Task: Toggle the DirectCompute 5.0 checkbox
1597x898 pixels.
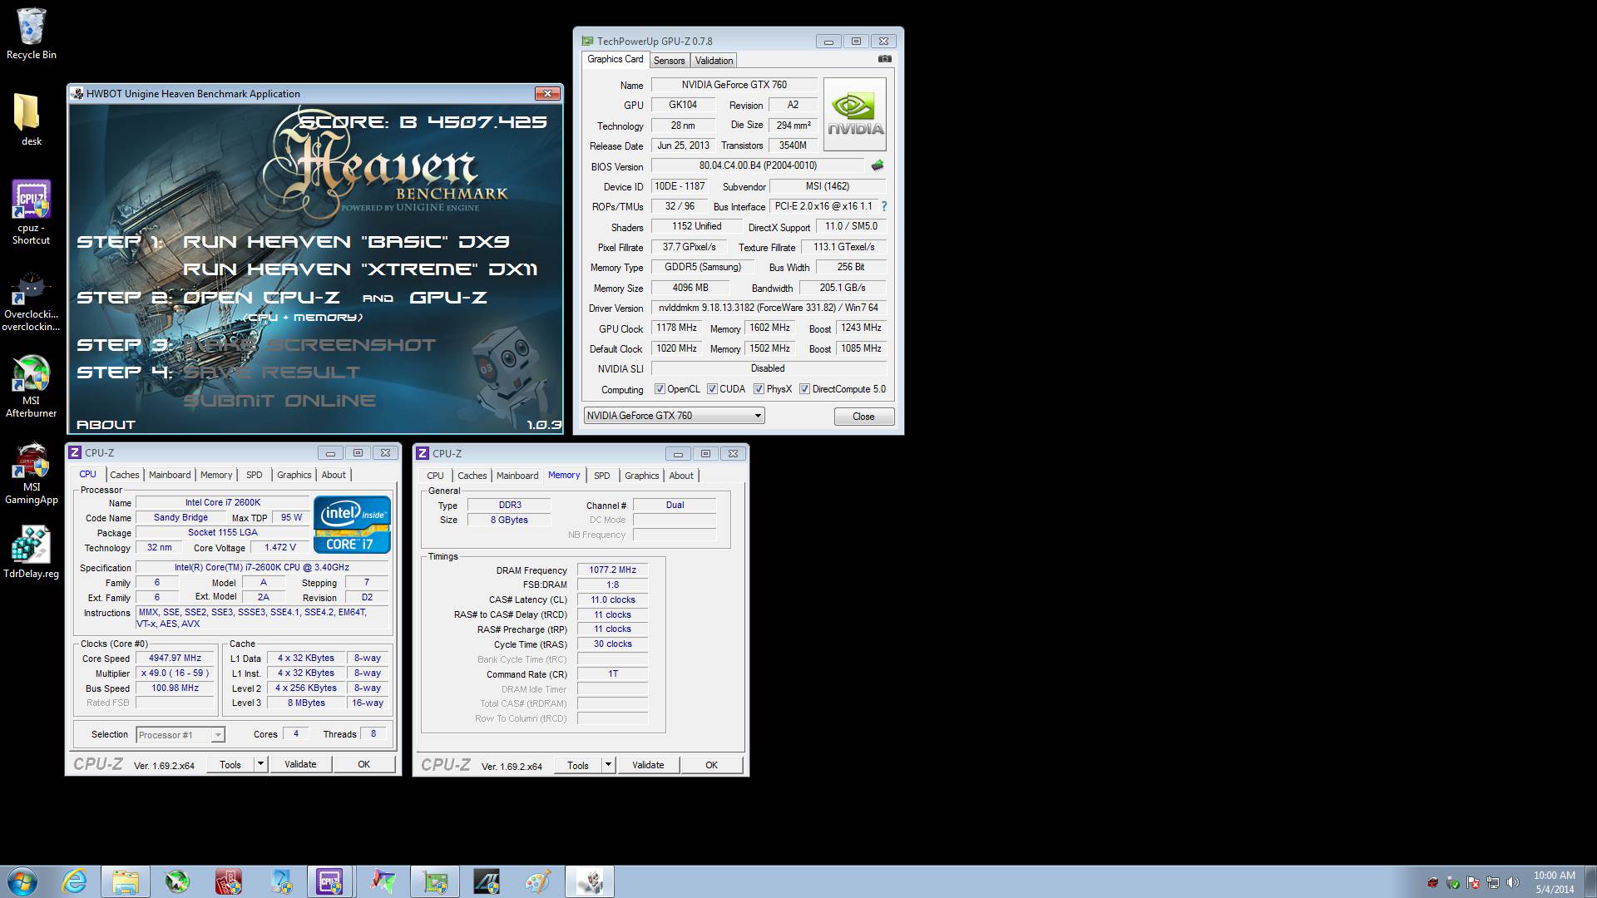Action: [804, 389]
